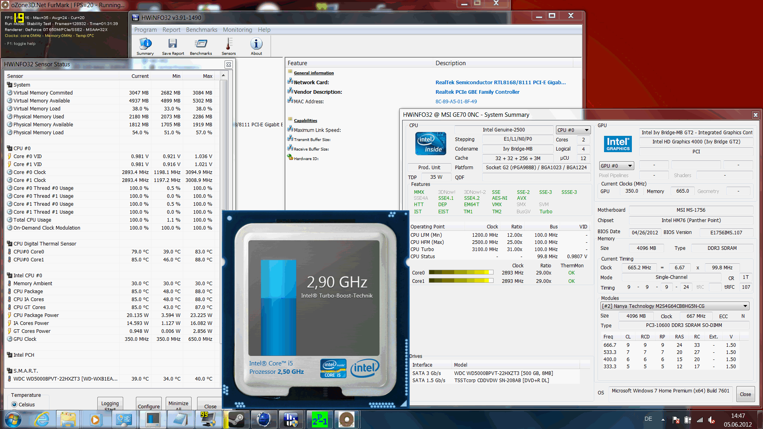Select the Celsius temperature radio button

(x=15, y=404)
